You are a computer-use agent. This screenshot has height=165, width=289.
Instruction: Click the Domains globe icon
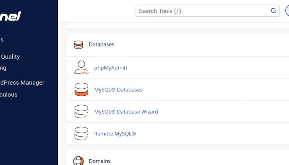click(78, 161)
